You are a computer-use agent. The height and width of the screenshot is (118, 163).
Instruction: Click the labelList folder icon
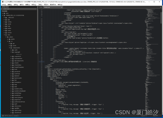(x=13, y=76)
